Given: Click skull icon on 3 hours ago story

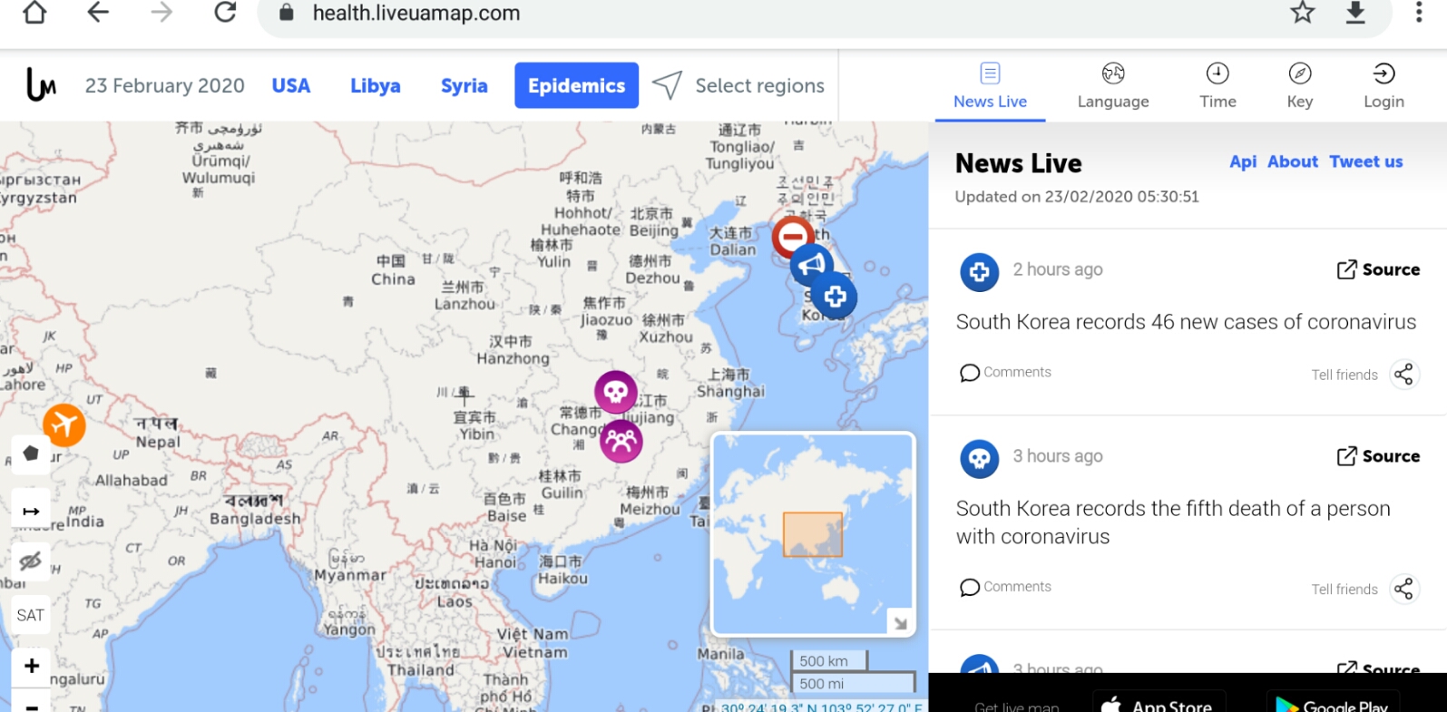Looking at the screenshot, I should pyautogui.click(x=980, y=459).
